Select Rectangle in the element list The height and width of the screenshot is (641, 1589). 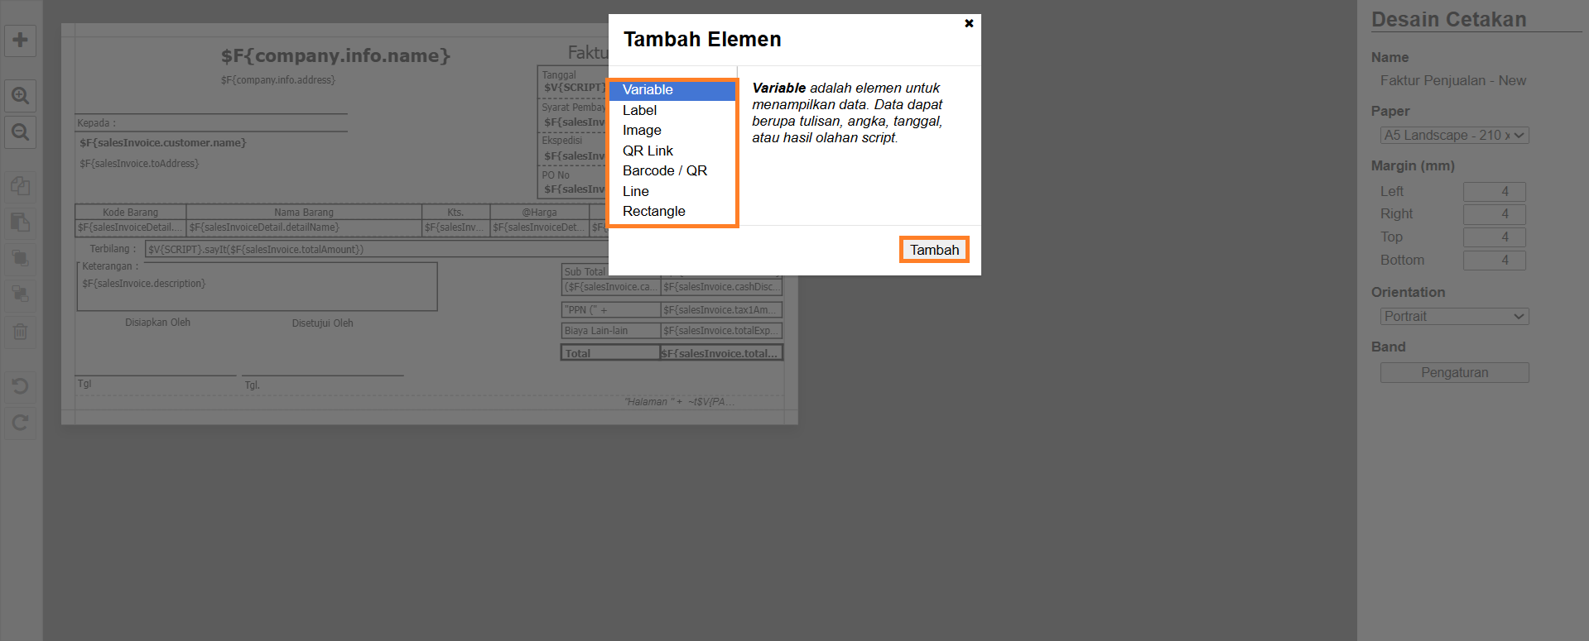(653, 211)
